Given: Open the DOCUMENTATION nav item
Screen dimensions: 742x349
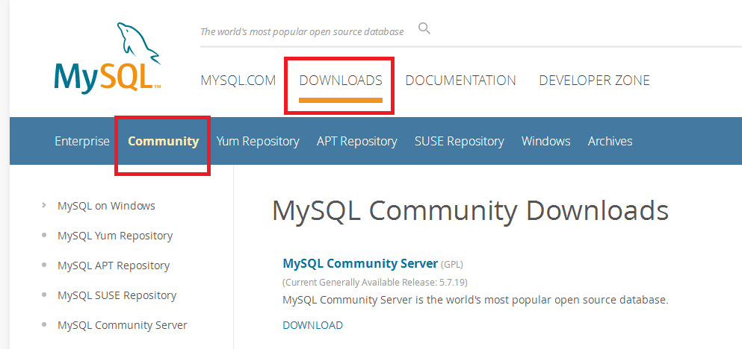Looking at the screenshot, I should pos(460,81).
